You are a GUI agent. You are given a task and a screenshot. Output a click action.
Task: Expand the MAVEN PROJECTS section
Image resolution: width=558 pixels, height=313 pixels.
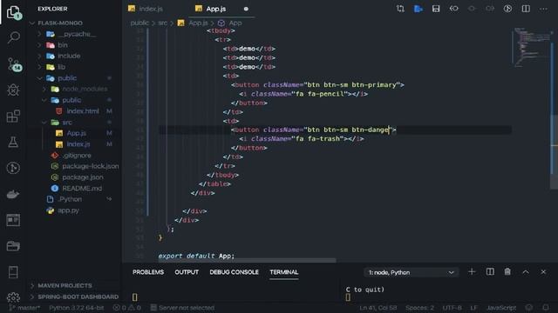(x=65, y=286)
